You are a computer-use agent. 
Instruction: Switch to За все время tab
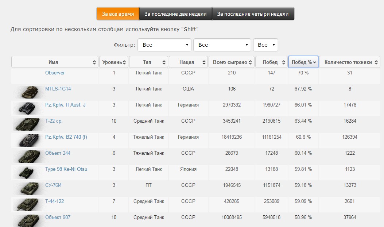coord(118,14)
